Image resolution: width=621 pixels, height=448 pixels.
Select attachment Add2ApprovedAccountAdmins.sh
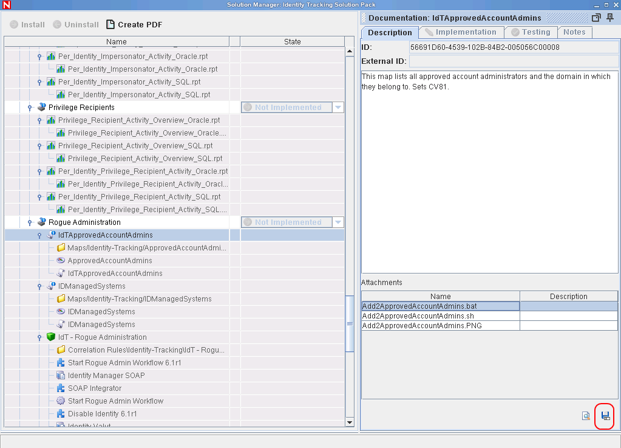pyautogui.click(x=440, y=316)
